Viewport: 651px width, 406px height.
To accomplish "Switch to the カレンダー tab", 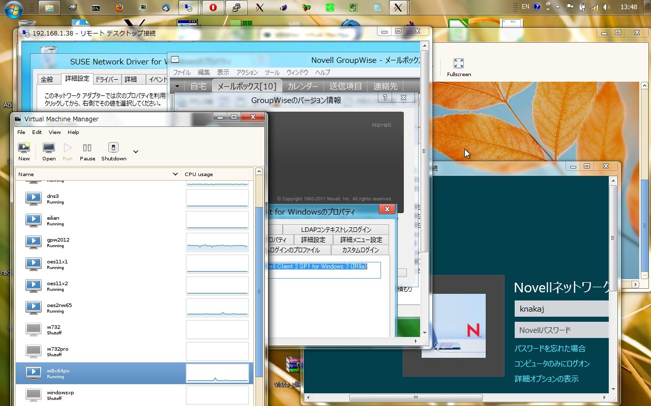I will click(303, 86).
